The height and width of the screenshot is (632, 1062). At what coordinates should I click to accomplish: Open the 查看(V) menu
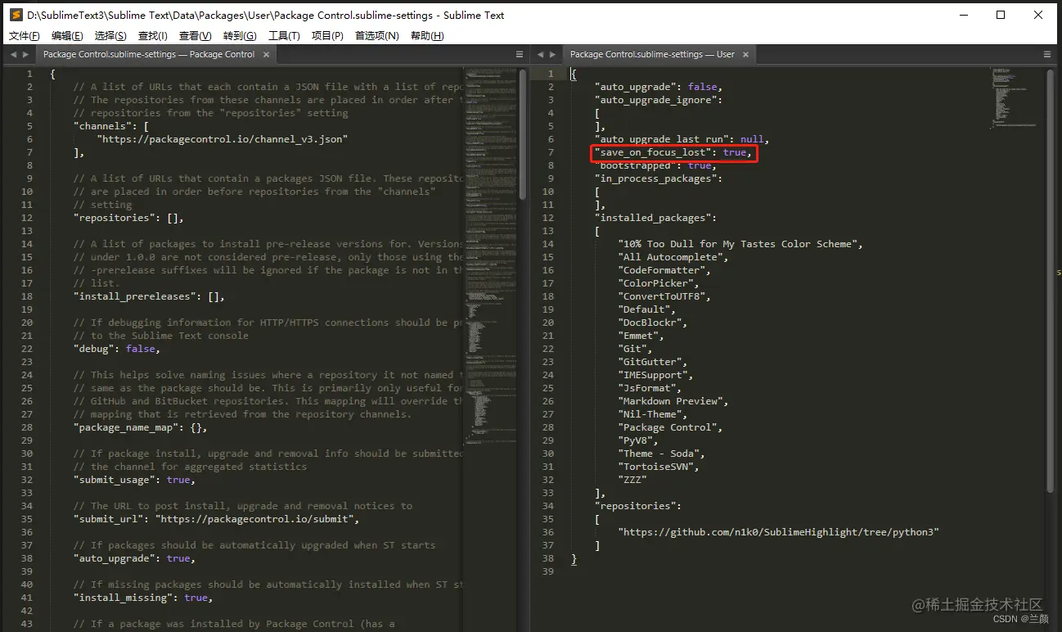[x=196, y=36]
